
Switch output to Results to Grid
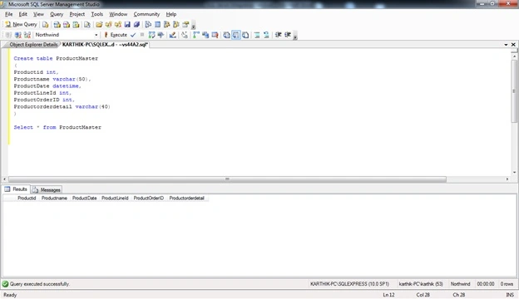236,35
